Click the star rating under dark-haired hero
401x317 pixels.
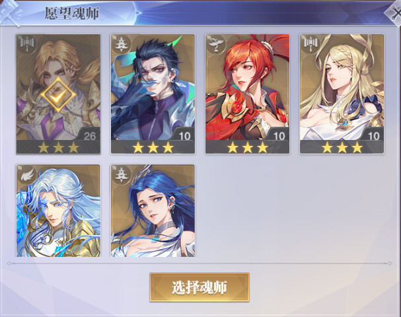coord(153,147)
